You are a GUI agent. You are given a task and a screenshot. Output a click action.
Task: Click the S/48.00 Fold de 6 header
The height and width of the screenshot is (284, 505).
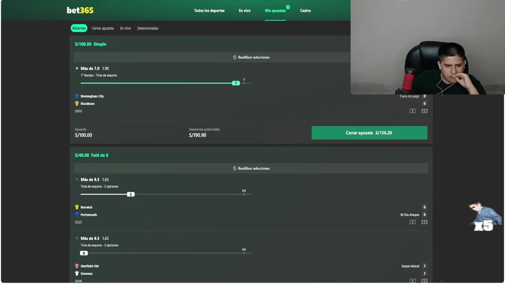(x=92, y=155)
